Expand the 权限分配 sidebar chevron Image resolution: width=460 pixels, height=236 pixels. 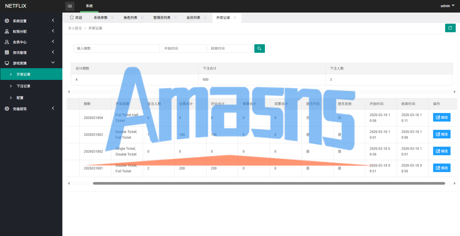pyautogui.click(x=53, y=31)
